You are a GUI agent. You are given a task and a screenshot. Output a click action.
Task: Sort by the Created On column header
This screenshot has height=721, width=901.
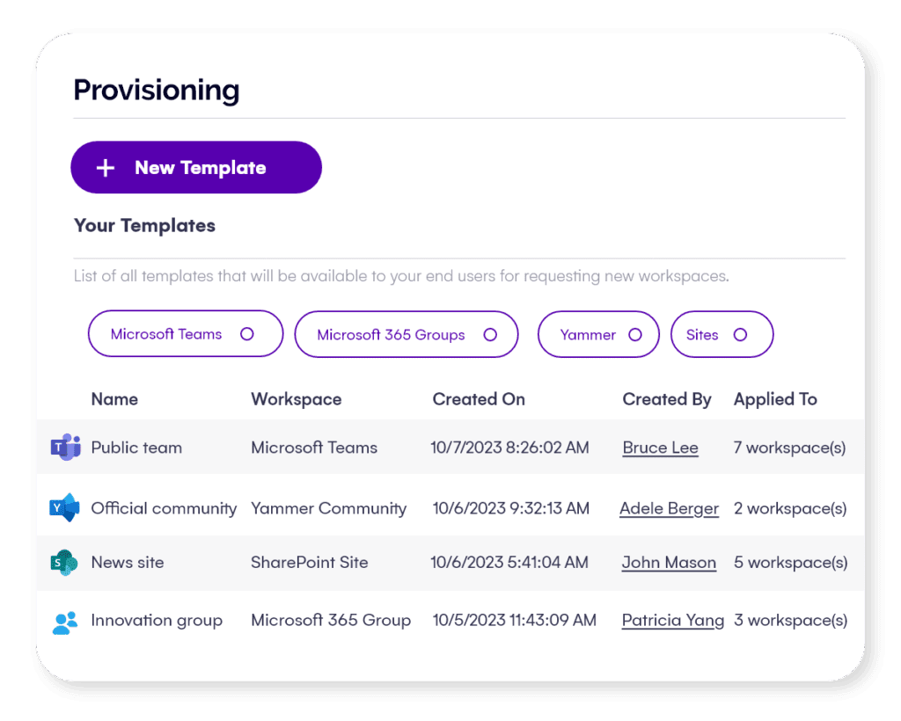tap(479, 399)
